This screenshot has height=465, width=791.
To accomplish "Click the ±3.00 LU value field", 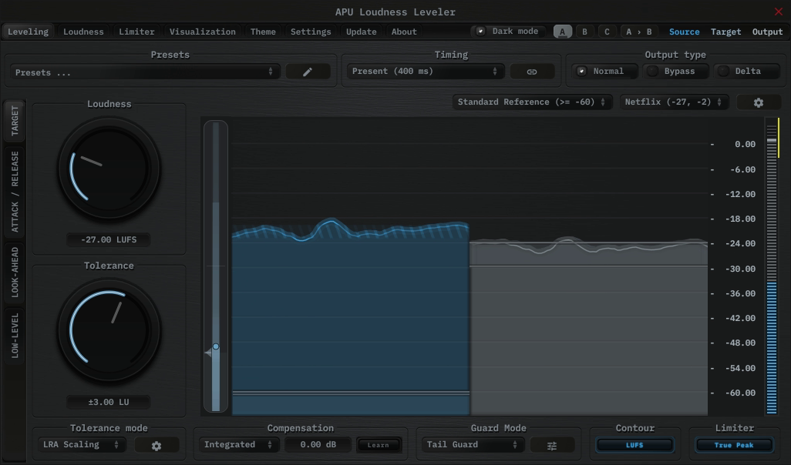I will pos(109,402).
